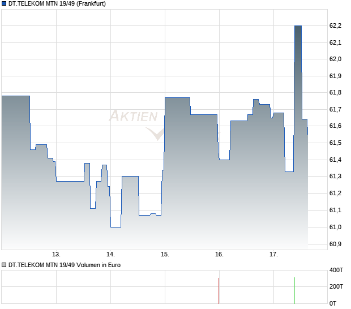Click the y-axis value 61,2
This screenshot has height=309, width=351.
(335, 193)
